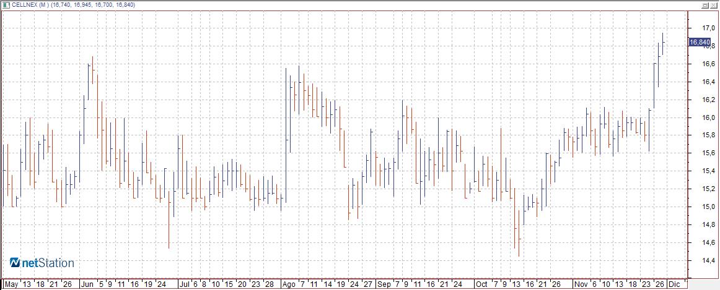The image size is (720, 290).
Task: Click the 16,2 price axis label
Action: [x=708, y=100]
